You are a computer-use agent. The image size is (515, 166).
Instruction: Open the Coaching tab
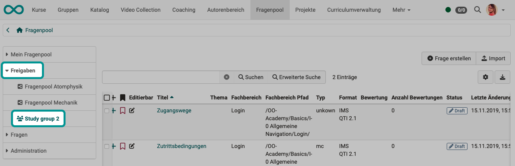click(184, 10)
